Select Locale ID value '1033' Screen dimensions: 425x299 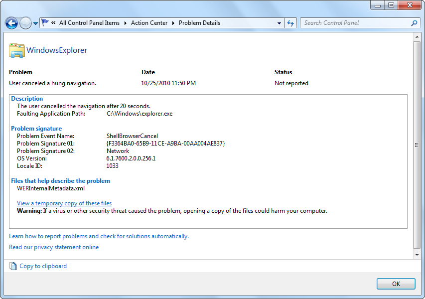tap(113, 166)
